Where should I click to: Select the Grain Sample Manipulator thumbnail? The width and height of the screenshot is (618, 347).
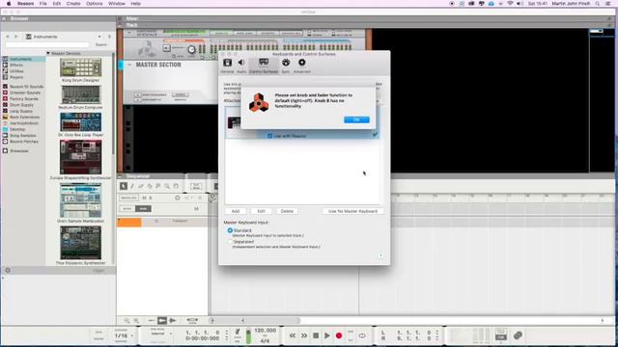pos(80,200)
